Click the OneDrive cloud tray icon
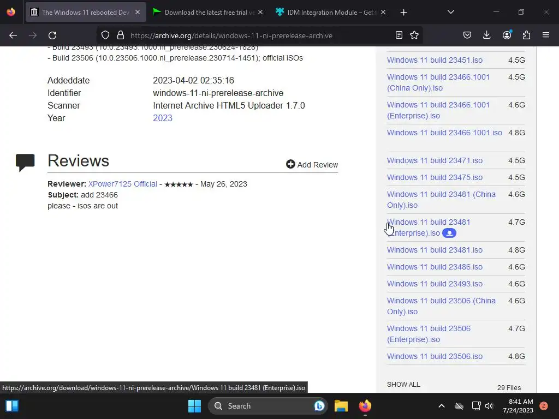The image size is (559, 419). 459,406
